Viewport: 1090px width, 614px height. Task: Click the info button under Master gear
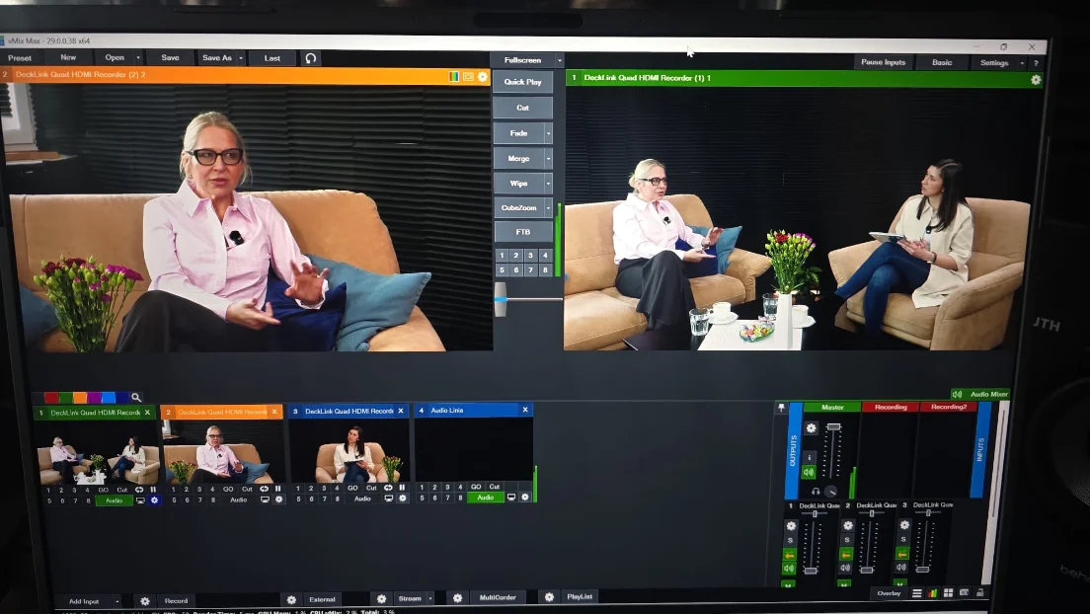click(810, 458)
